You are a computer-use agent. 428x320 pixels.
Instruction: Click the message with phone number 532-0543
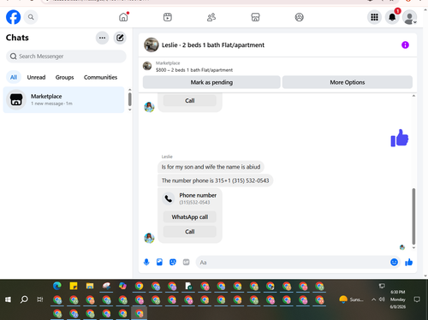[x=215, y=181]
